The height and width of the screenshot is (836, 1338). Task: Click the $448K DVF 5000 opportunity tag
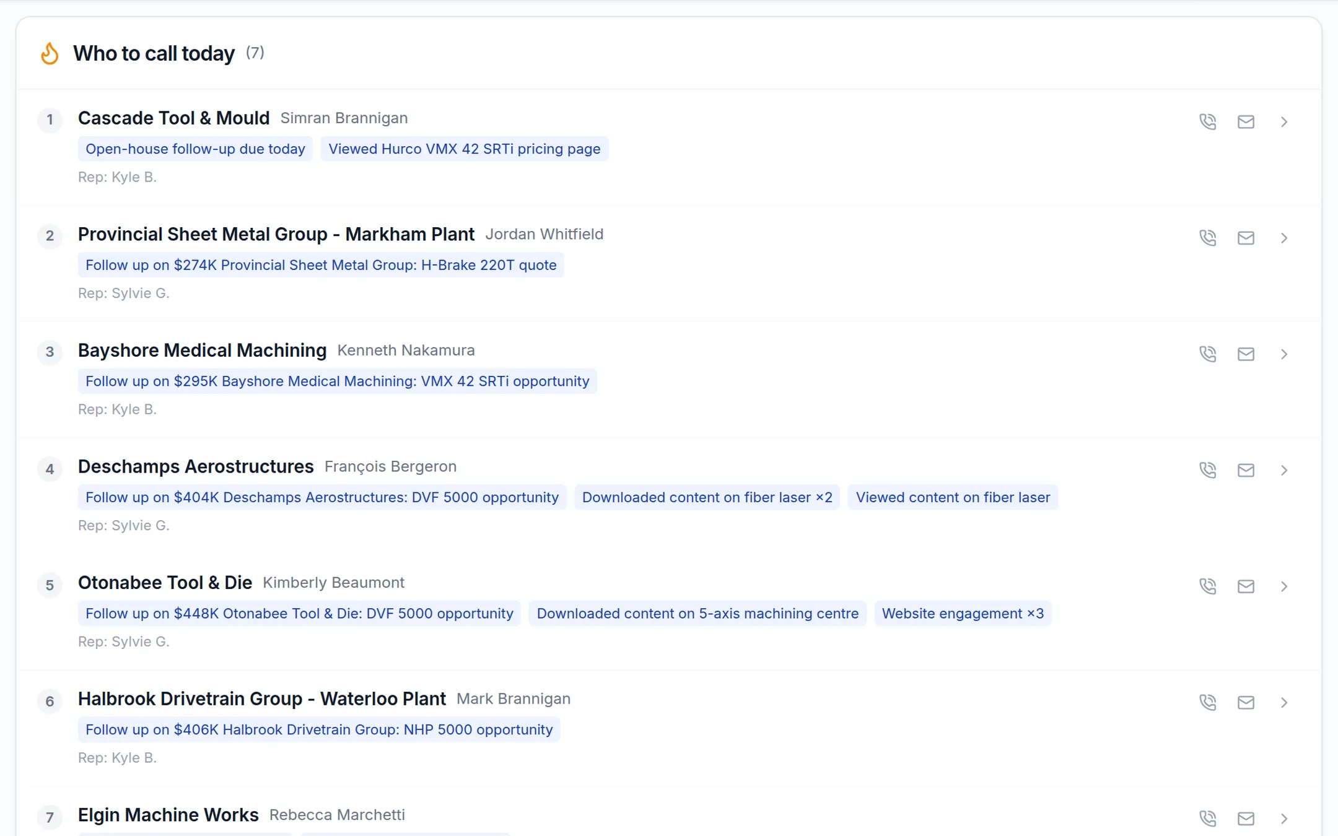299,613
